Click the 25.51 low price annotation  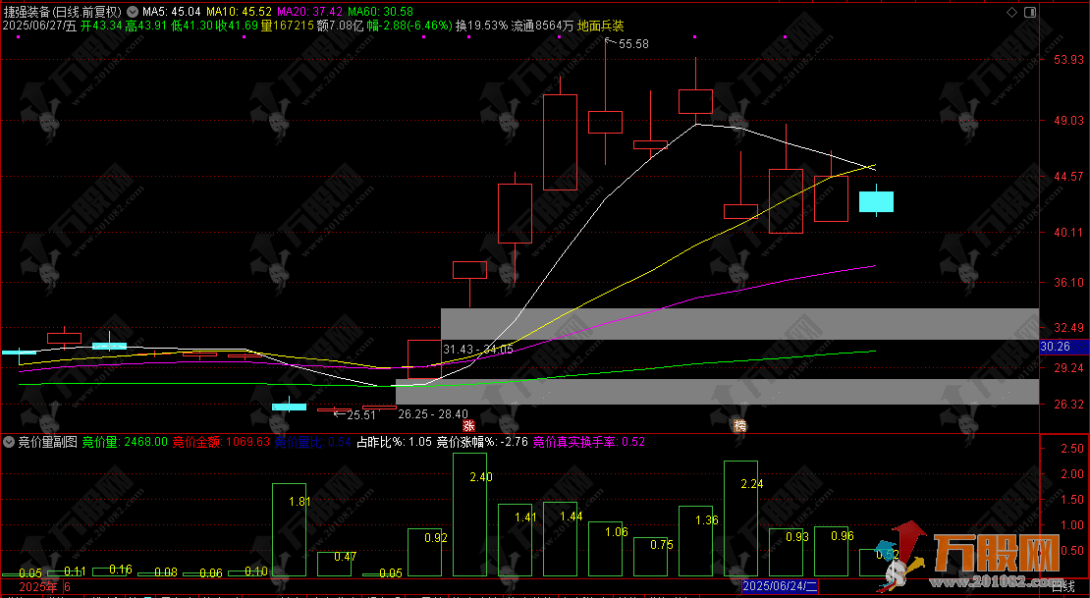[360, 415]
